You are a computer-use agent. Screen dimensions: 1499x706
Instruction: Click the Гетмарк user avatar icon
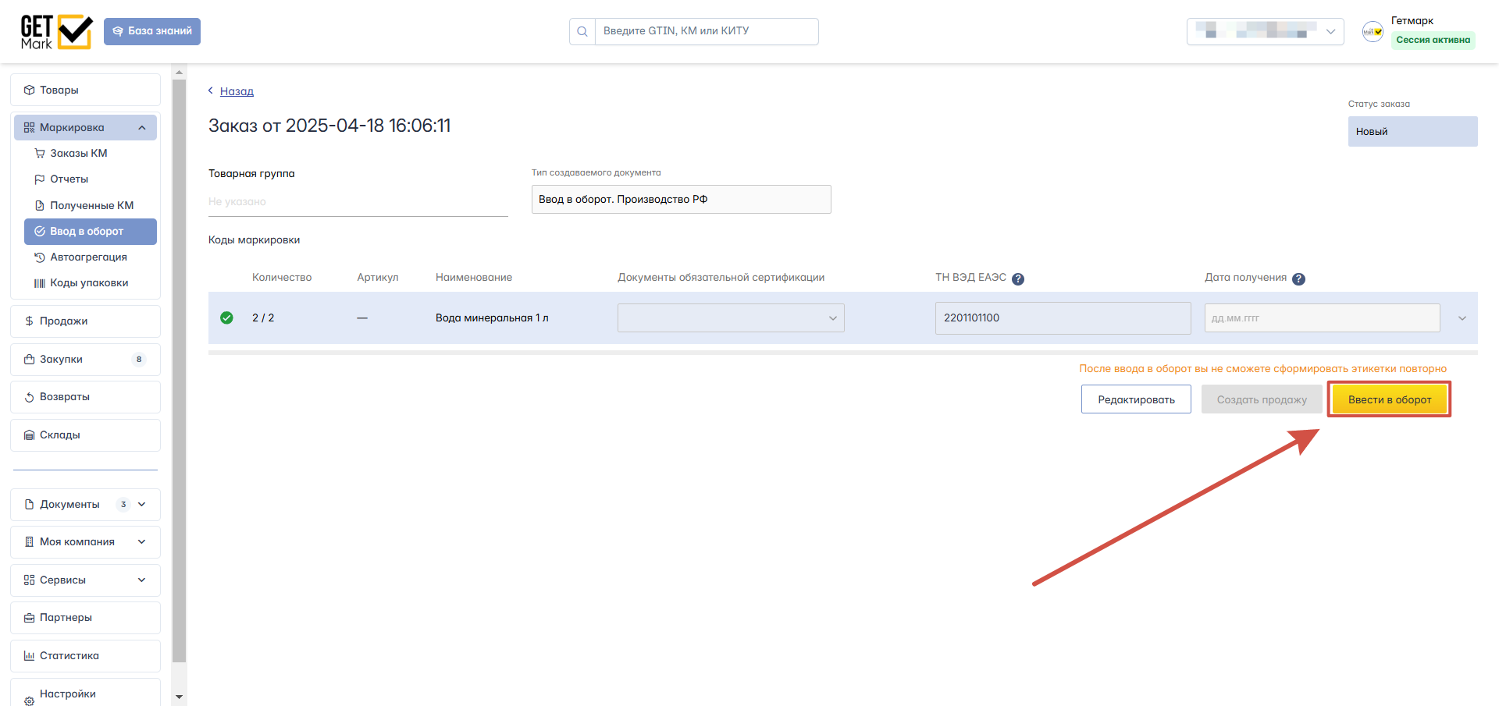coord(1373,31)
